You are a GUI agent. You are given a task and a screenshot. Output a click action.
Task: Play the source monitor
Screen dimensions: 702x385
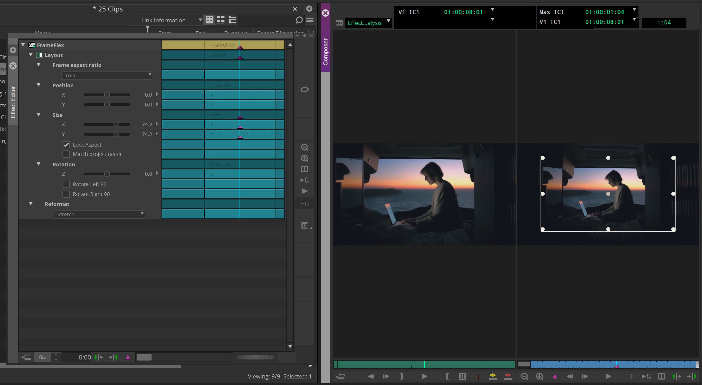pyautogui.click(x=424, y=377)
